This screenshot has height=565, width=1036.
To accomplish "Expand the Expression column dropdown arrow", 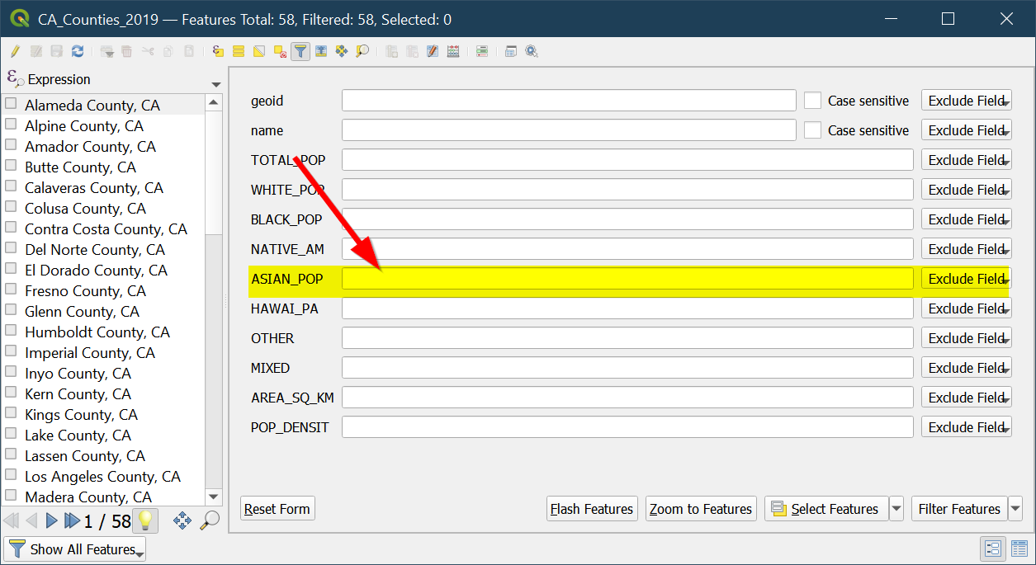I will click(216, 84).
